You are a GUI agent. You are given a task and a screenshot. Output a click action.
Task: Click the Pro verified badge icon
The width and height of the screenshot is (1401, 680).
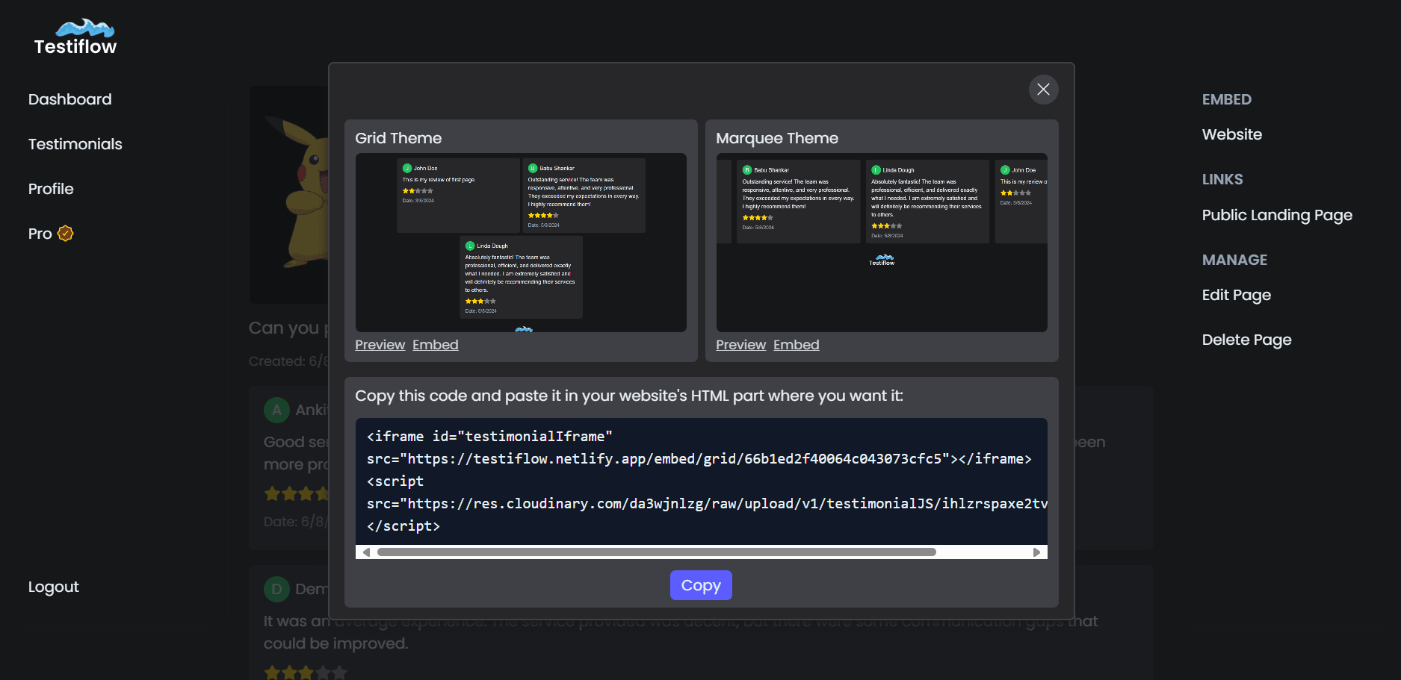coord(66,234)
